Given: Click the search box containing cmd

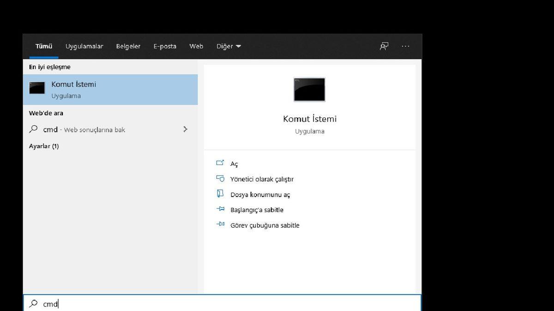Looking at the screenshot, I should (x=222, y=304).
